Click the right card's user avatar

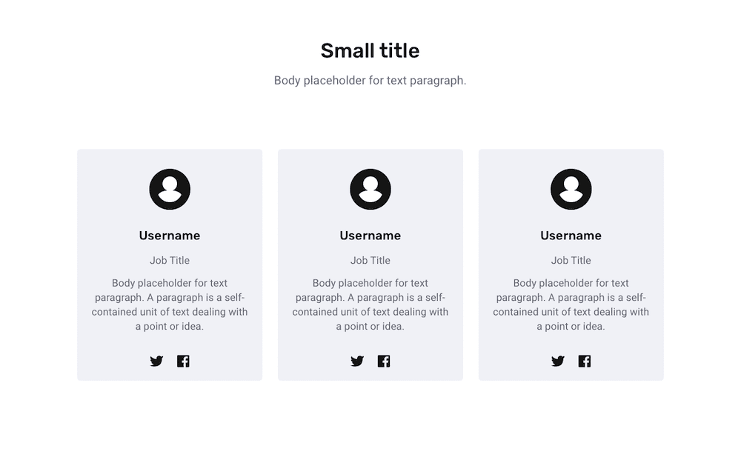pos(571,189)
